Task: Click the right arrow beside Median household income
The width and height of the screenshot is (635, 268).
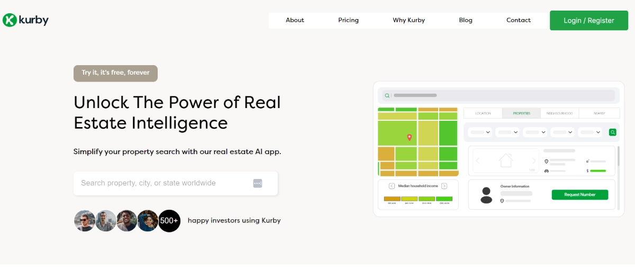Action: (x=444, y=186)
